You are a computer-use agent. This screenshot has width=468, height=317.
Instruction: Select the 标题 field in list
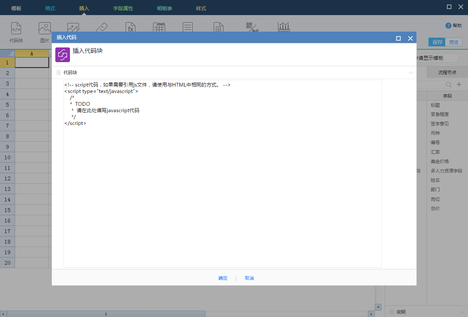(435, 105)
